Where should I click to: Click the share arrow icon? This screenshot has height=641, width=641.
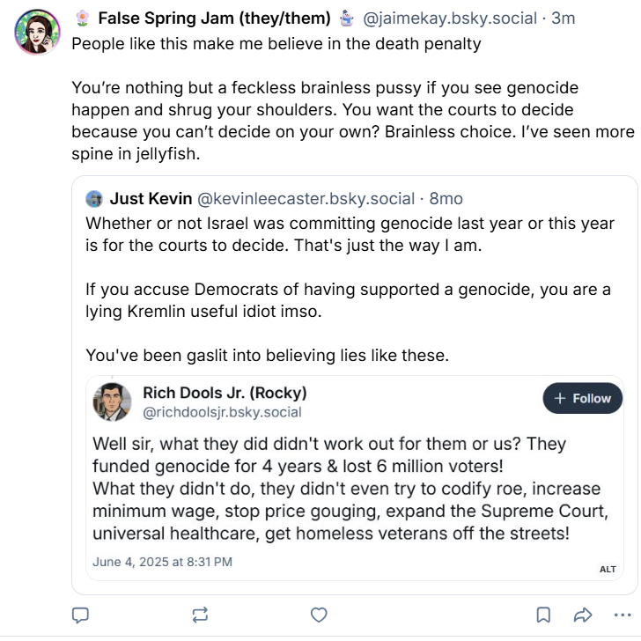click(x=582, y=615)
